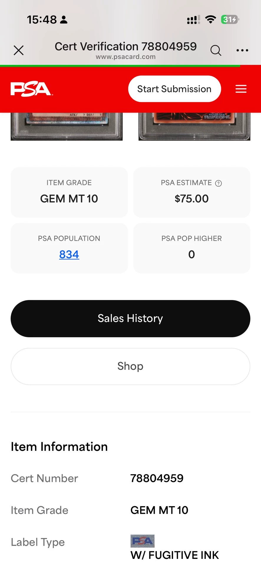Tap the PSA Estimate $75.00 card
Viewport: 261px width, 566px height.
pyautogui.click(x=192, y=192)
